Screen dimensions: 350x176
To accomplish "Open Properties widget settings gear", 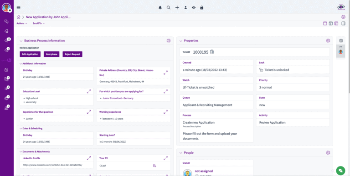I will point(328,40).
